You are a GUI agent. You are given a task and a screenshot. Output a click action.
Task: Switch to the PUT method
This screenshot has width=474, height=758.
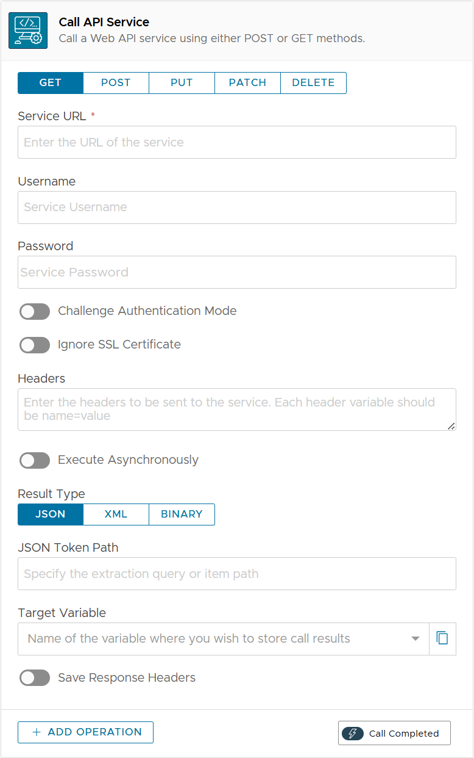point(182,83)
